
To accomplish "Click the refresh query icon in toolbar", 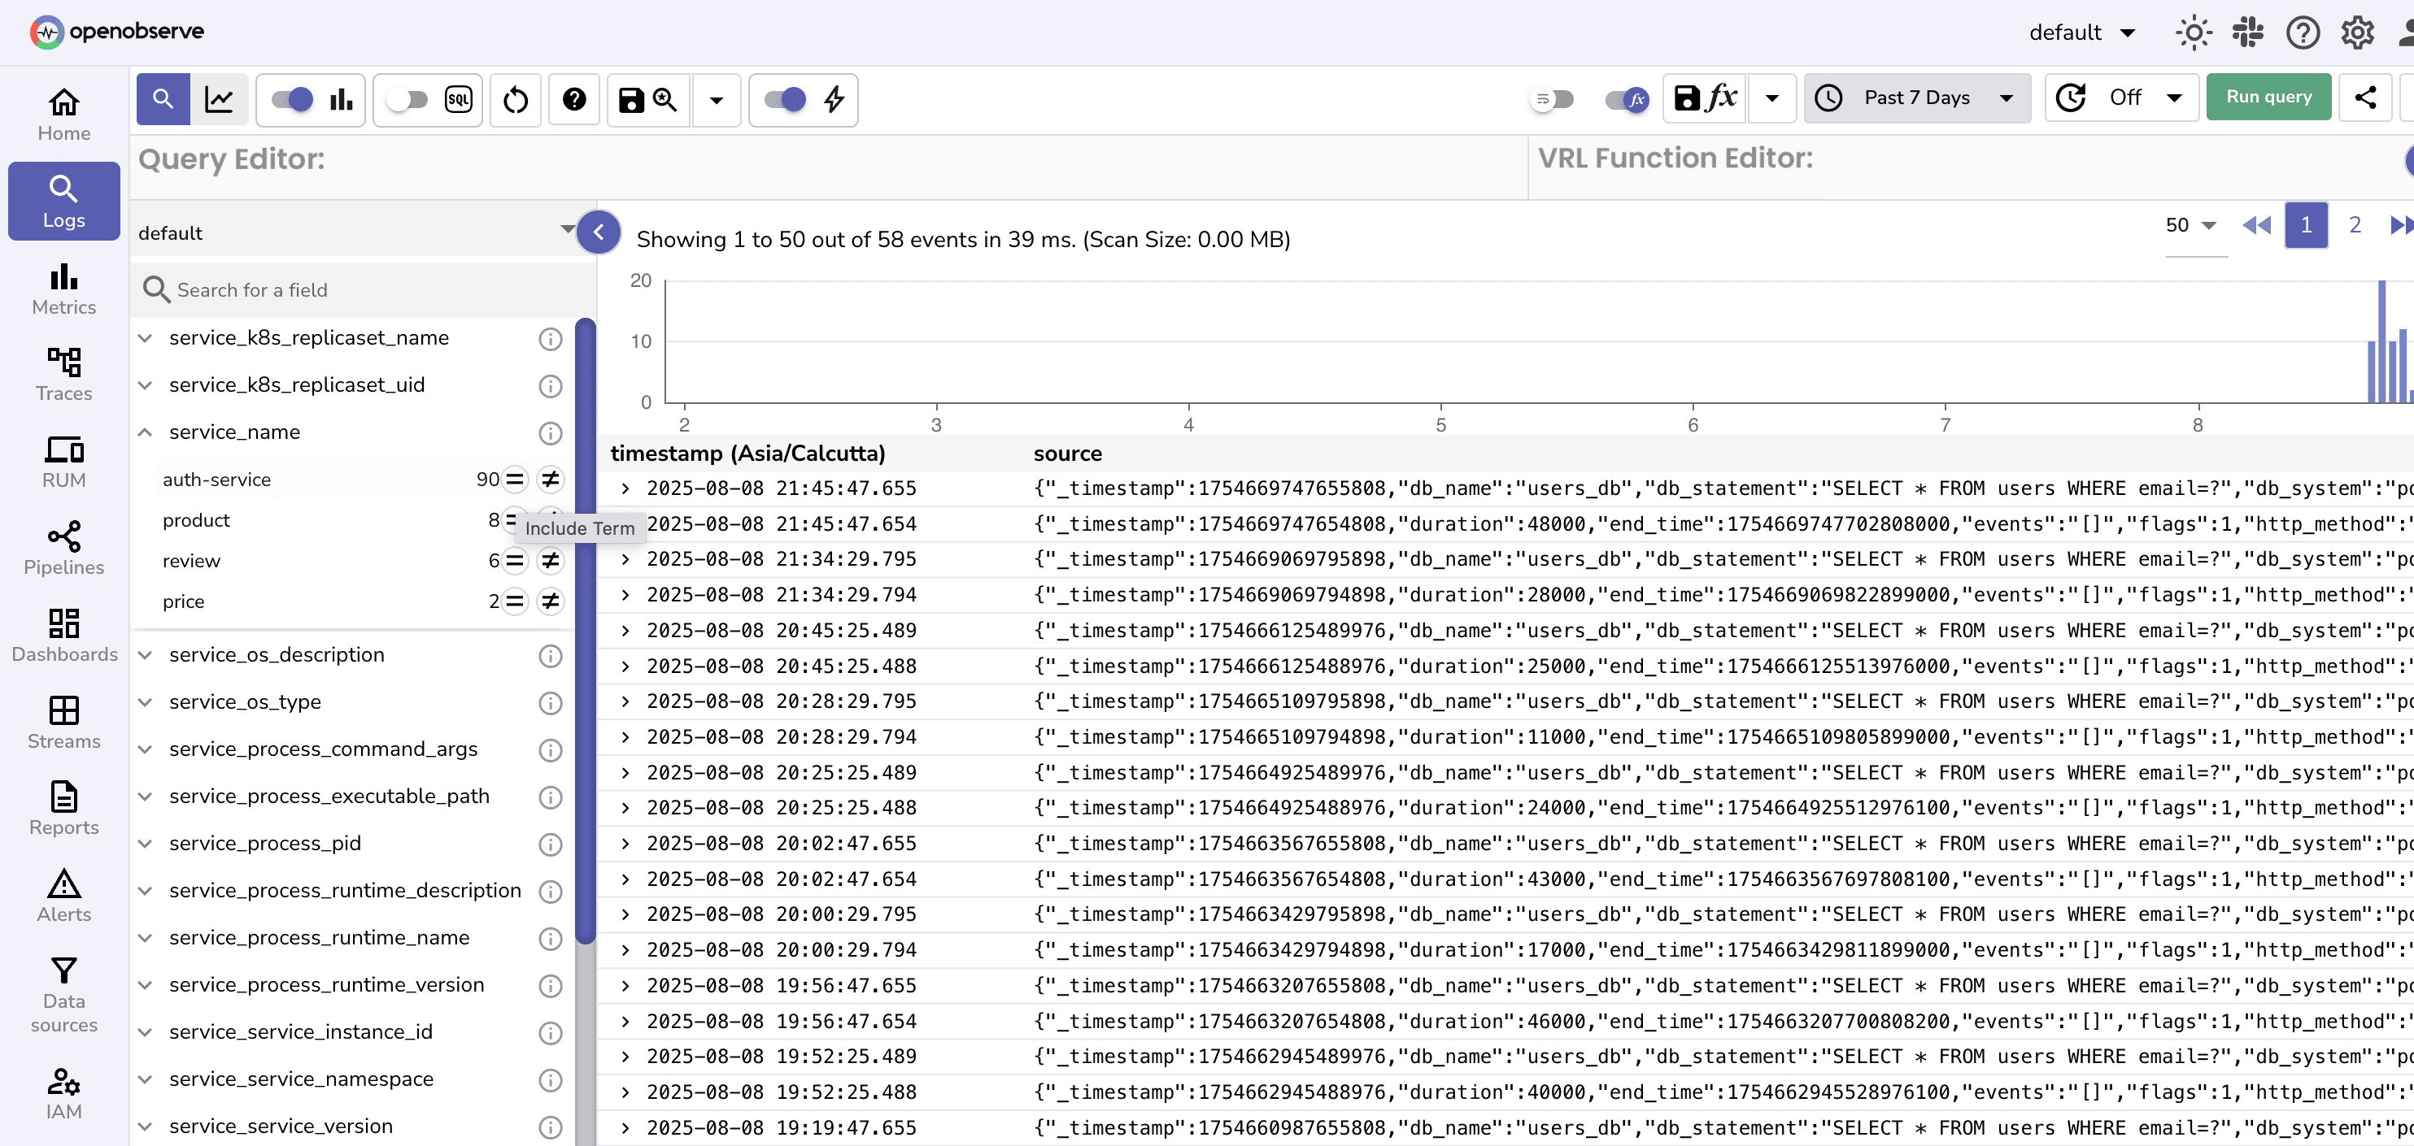I will click(x=515, y=99).
